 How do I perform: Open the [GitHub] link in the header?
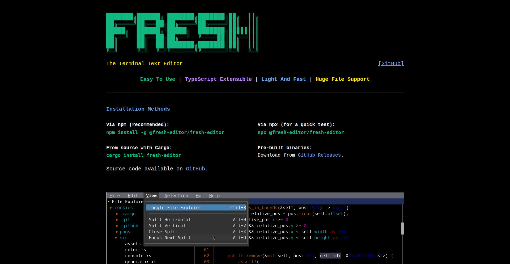391,64
